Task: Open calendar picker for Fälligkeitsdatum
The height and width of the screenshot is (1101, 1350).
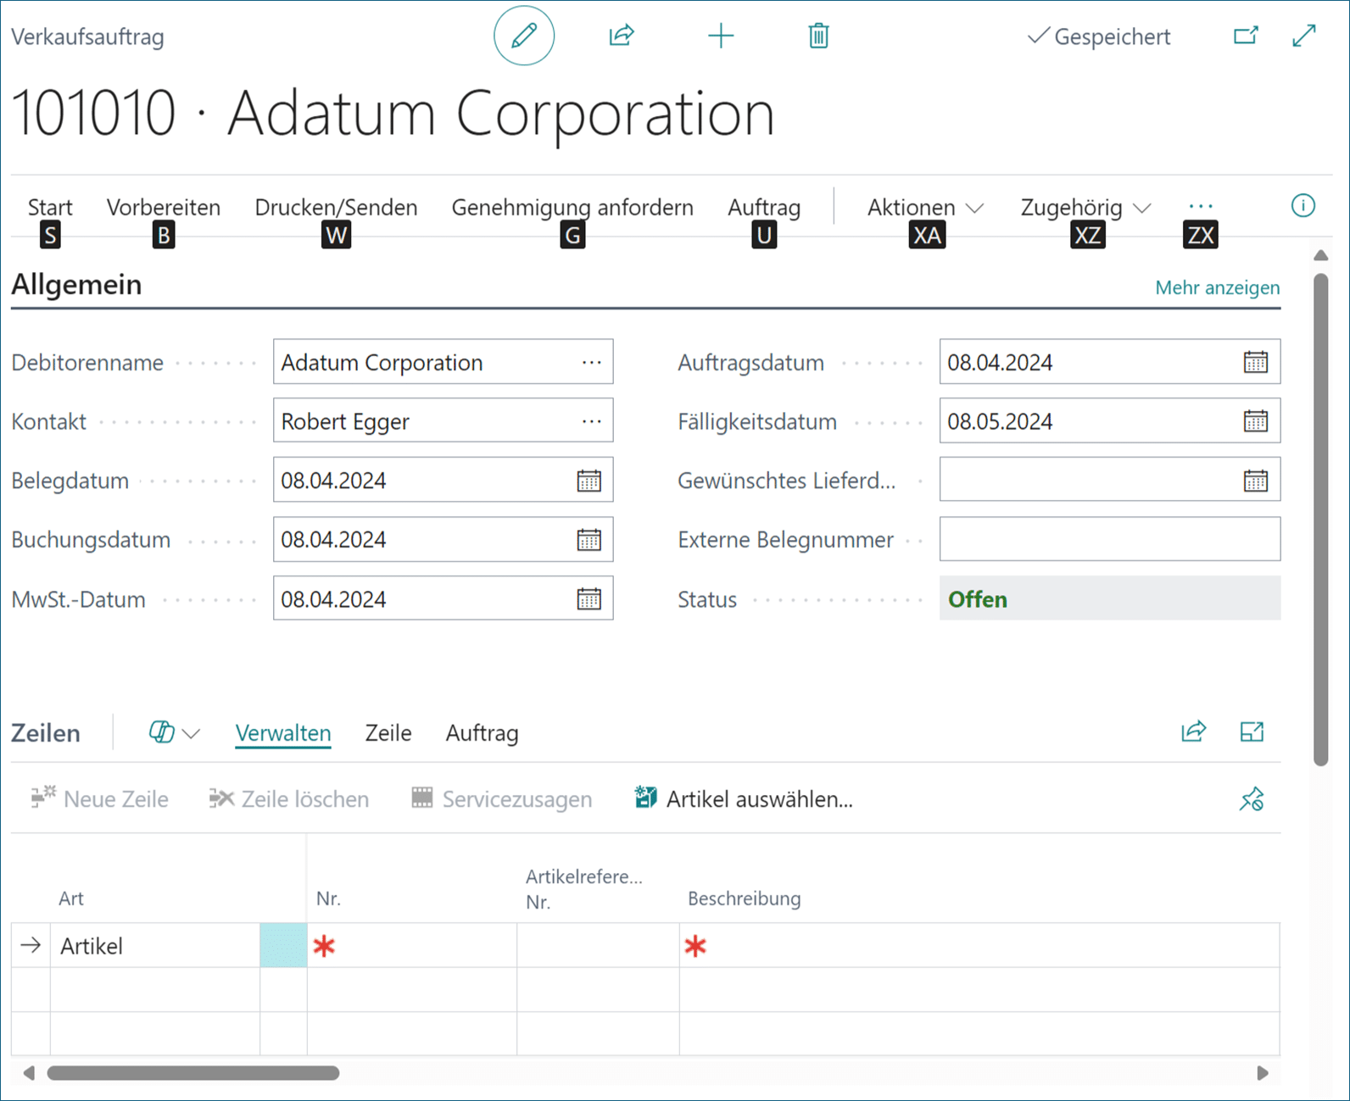Action: tap(1255, 421)
